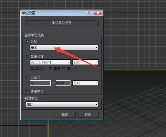Choose feet (英尺) as default unit
This screenshot has width=166, height=137.
tap(50, 69)
